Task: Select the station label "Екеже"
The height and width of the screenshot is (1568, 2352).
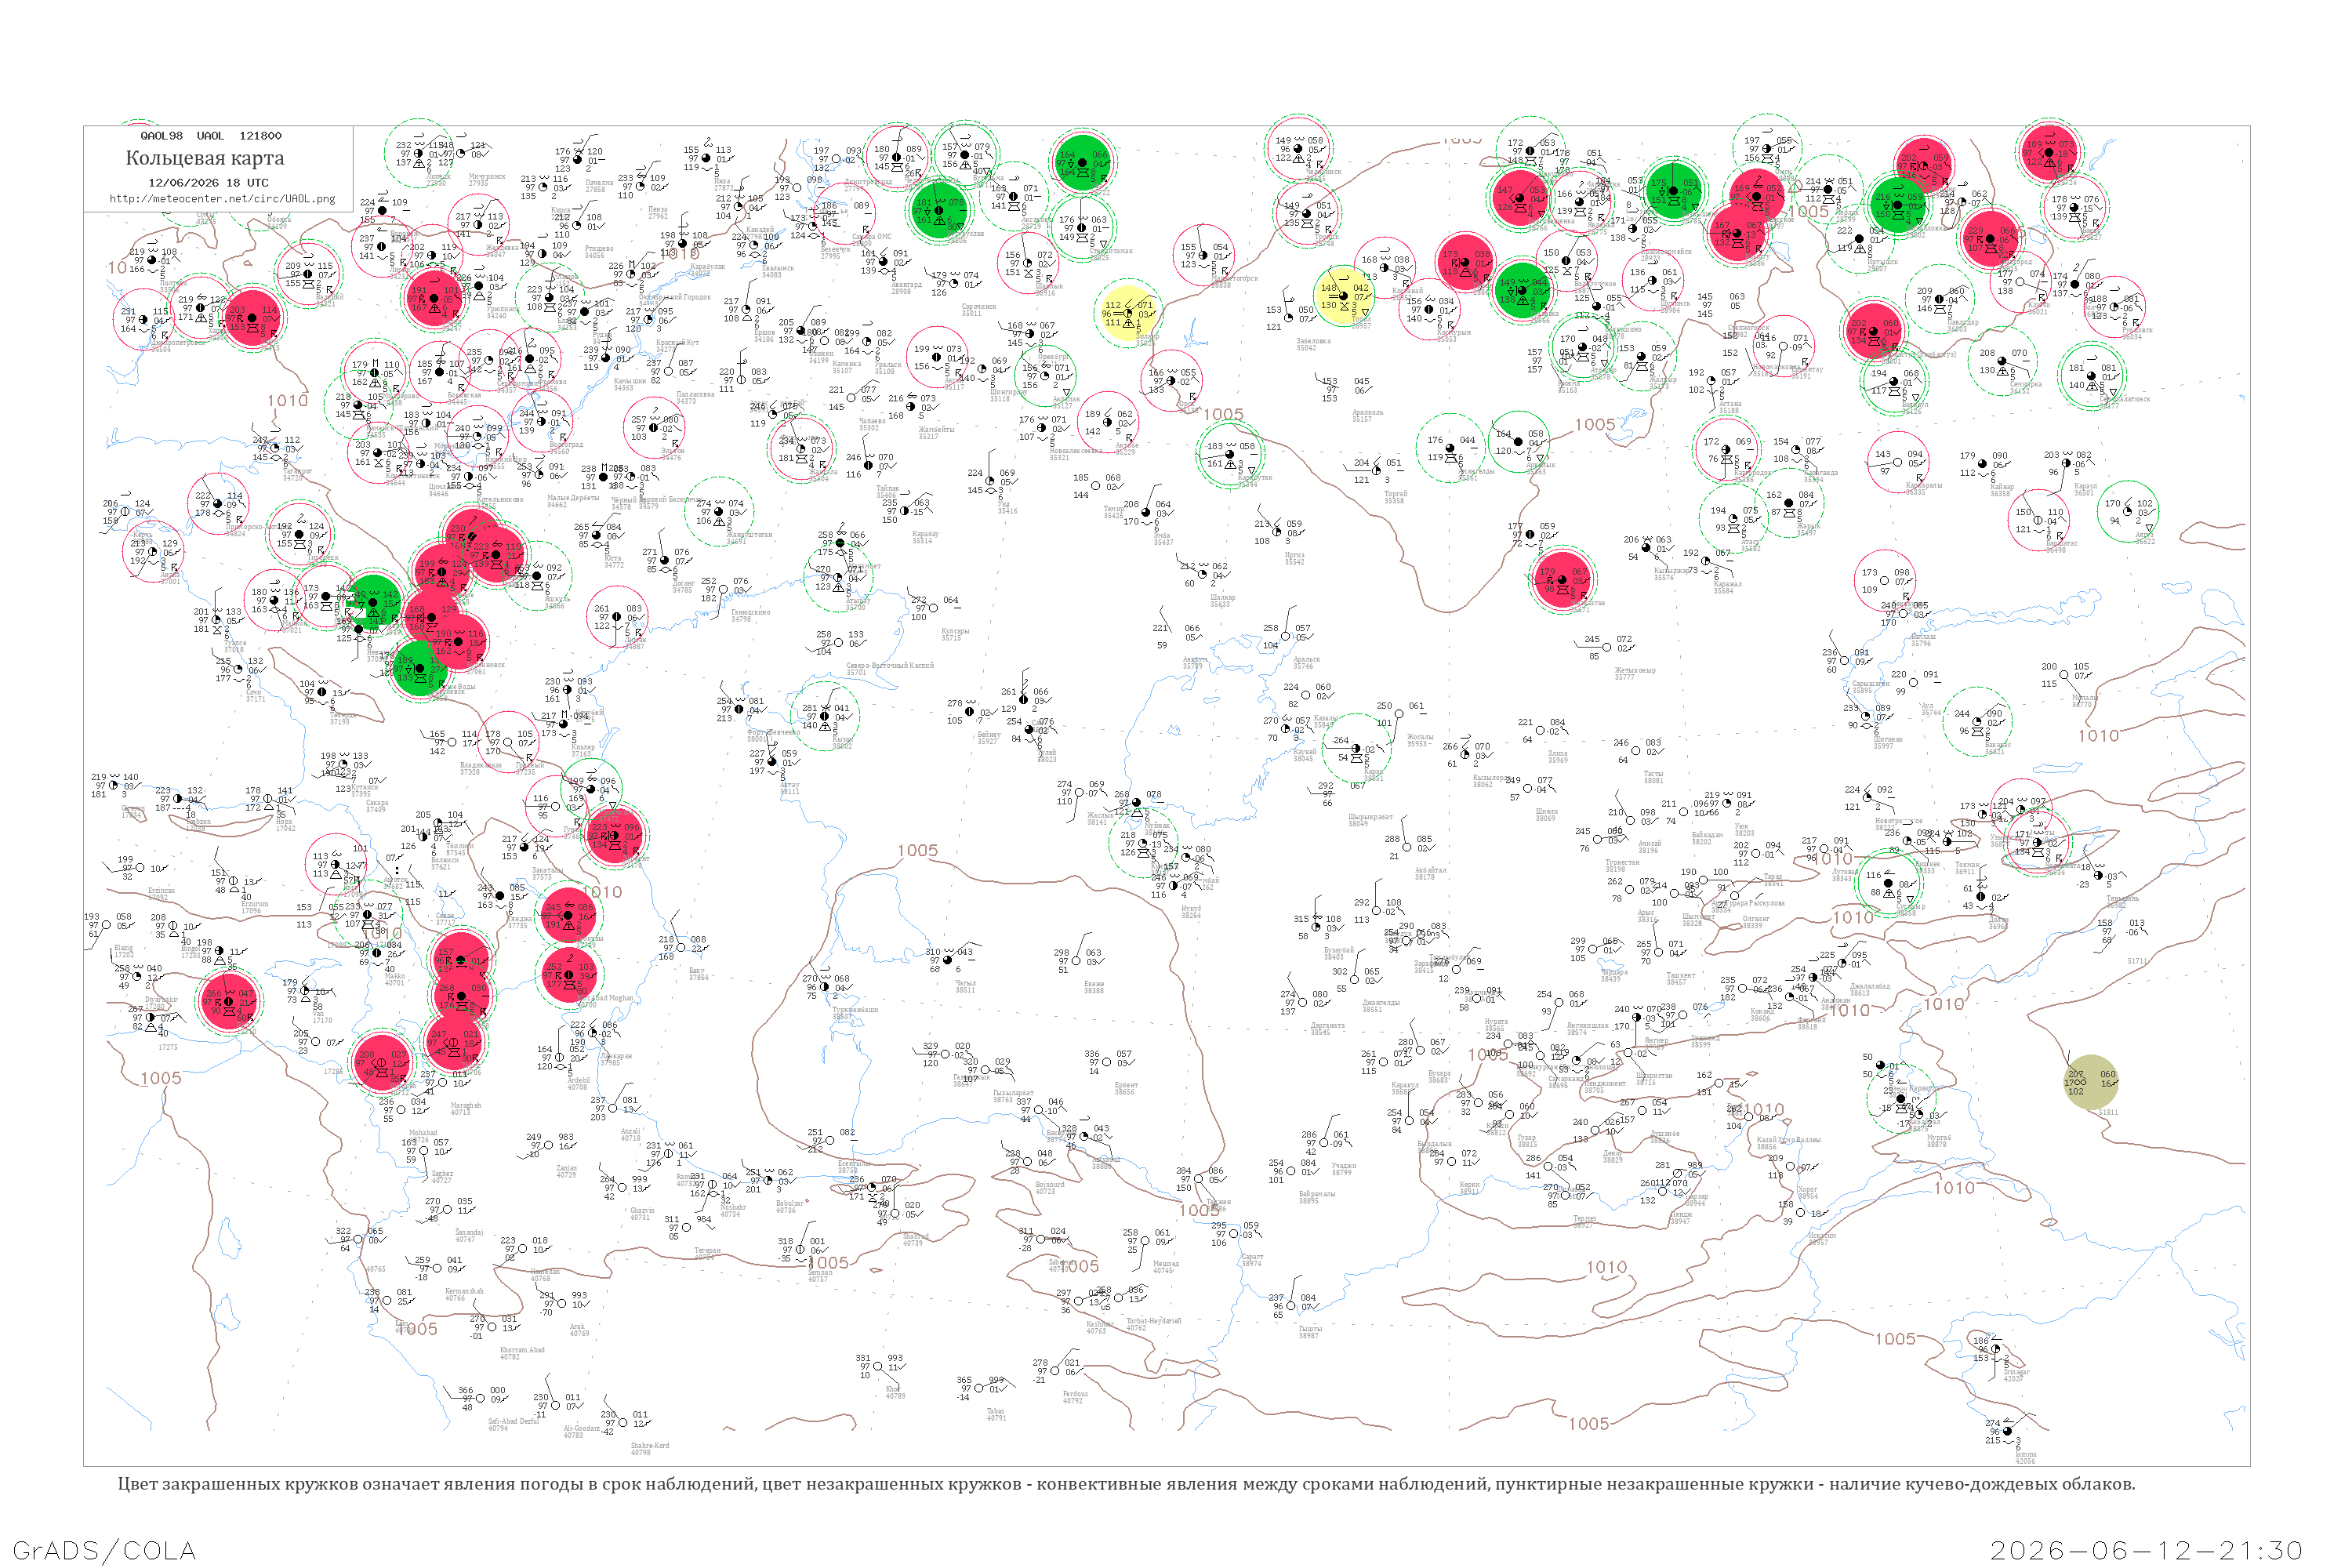Action: click(x=1094, y=984)
